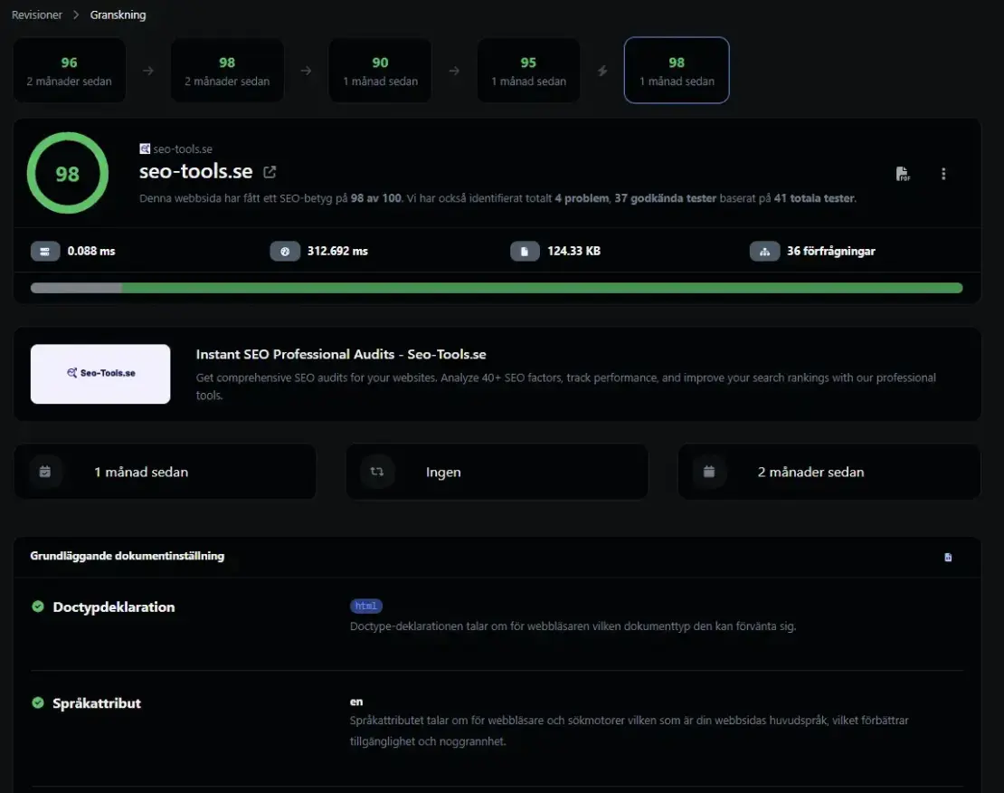Click the repeat icon on the Ingen card
The image size is (1004, 793).
377,471
